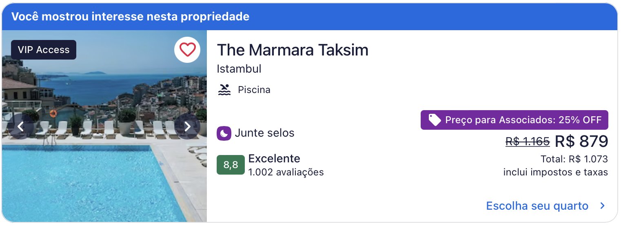Click the 8,8 rating score badge
Image resolution: width=621 pixels, height=226 pixels.
[x=231, y=165]
